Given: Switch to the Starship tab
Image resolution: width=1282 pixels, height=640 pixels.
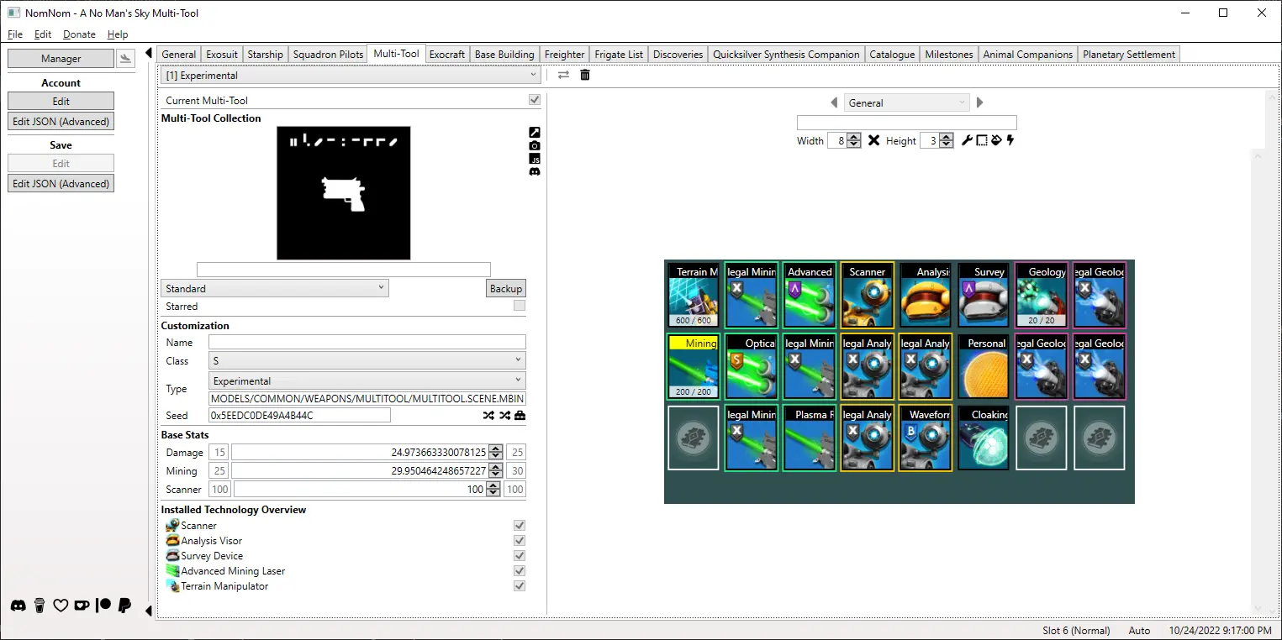Looking at the screenshot, I should (265, 55).
